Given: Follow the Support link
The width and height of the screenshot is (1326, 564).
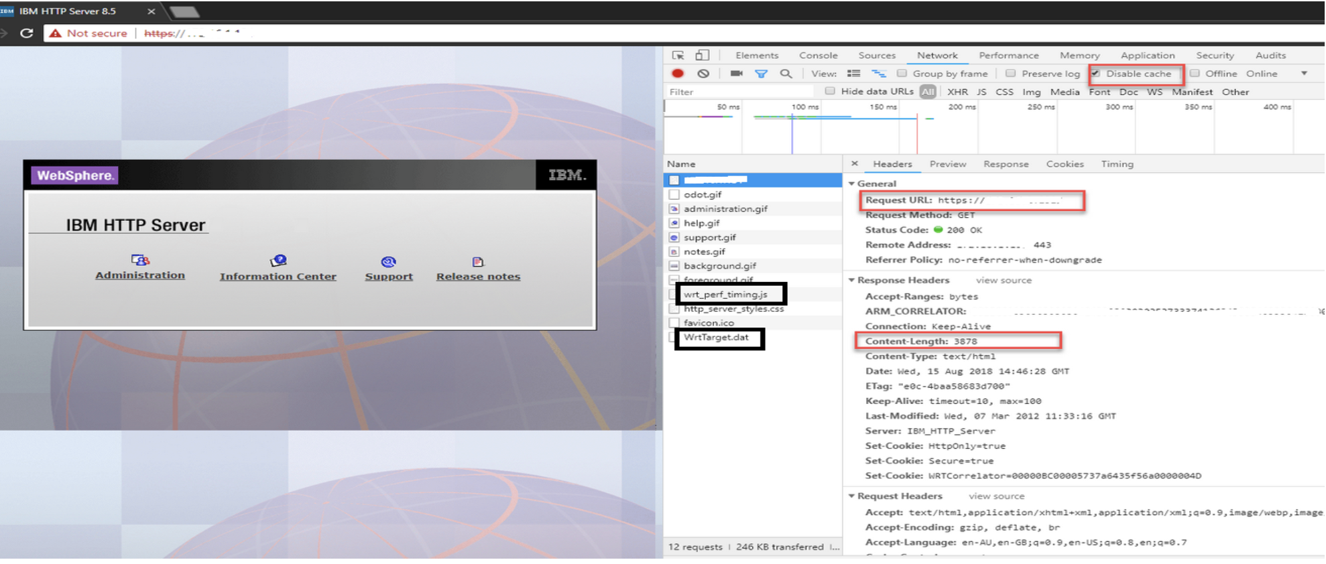Looking at the screenshot, I should click(x=389, y=277).
